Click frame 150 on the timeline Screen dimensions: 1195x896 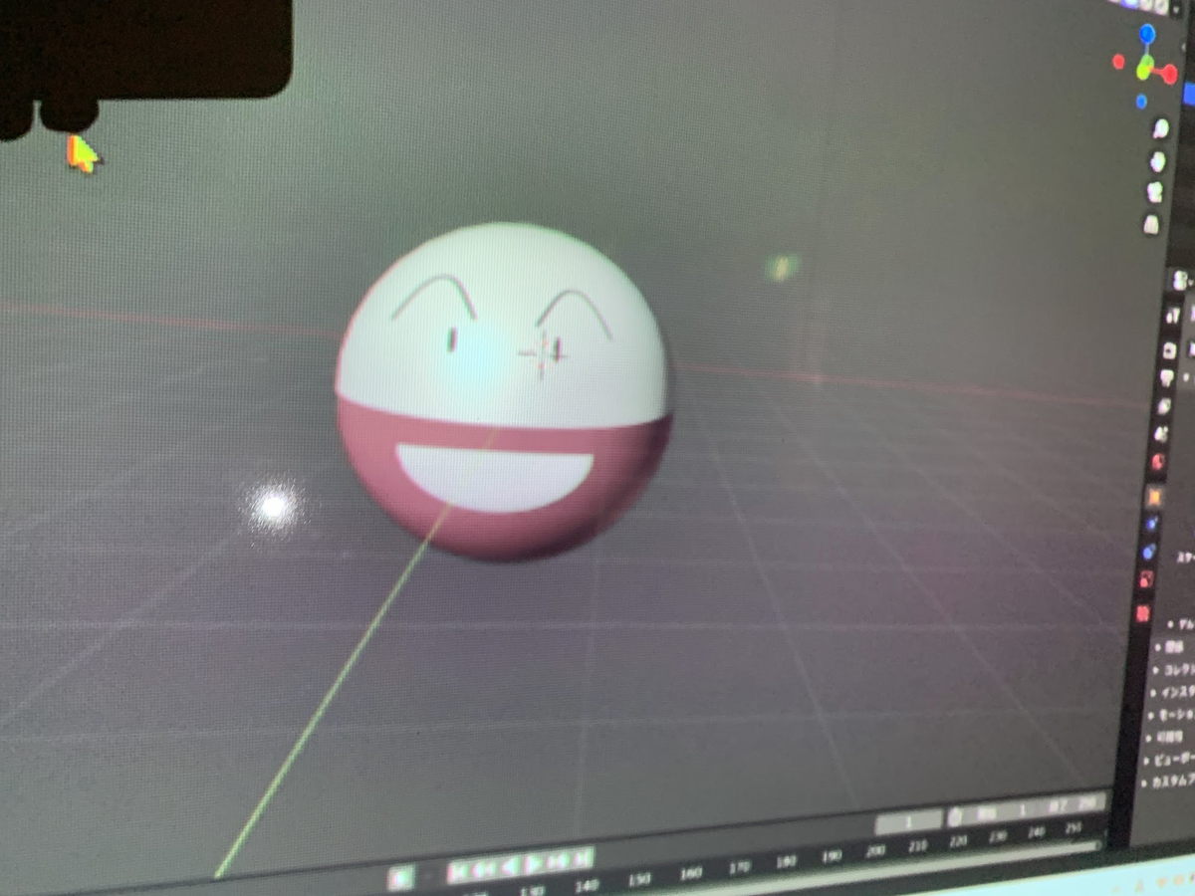coord(639,879)
